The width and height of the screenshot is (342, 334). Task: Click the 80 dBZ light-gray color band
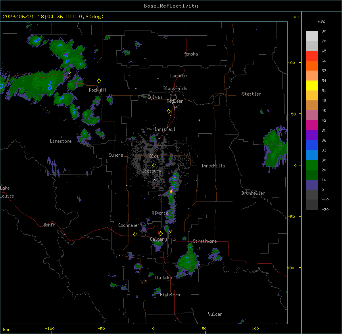tap(312, 36)
